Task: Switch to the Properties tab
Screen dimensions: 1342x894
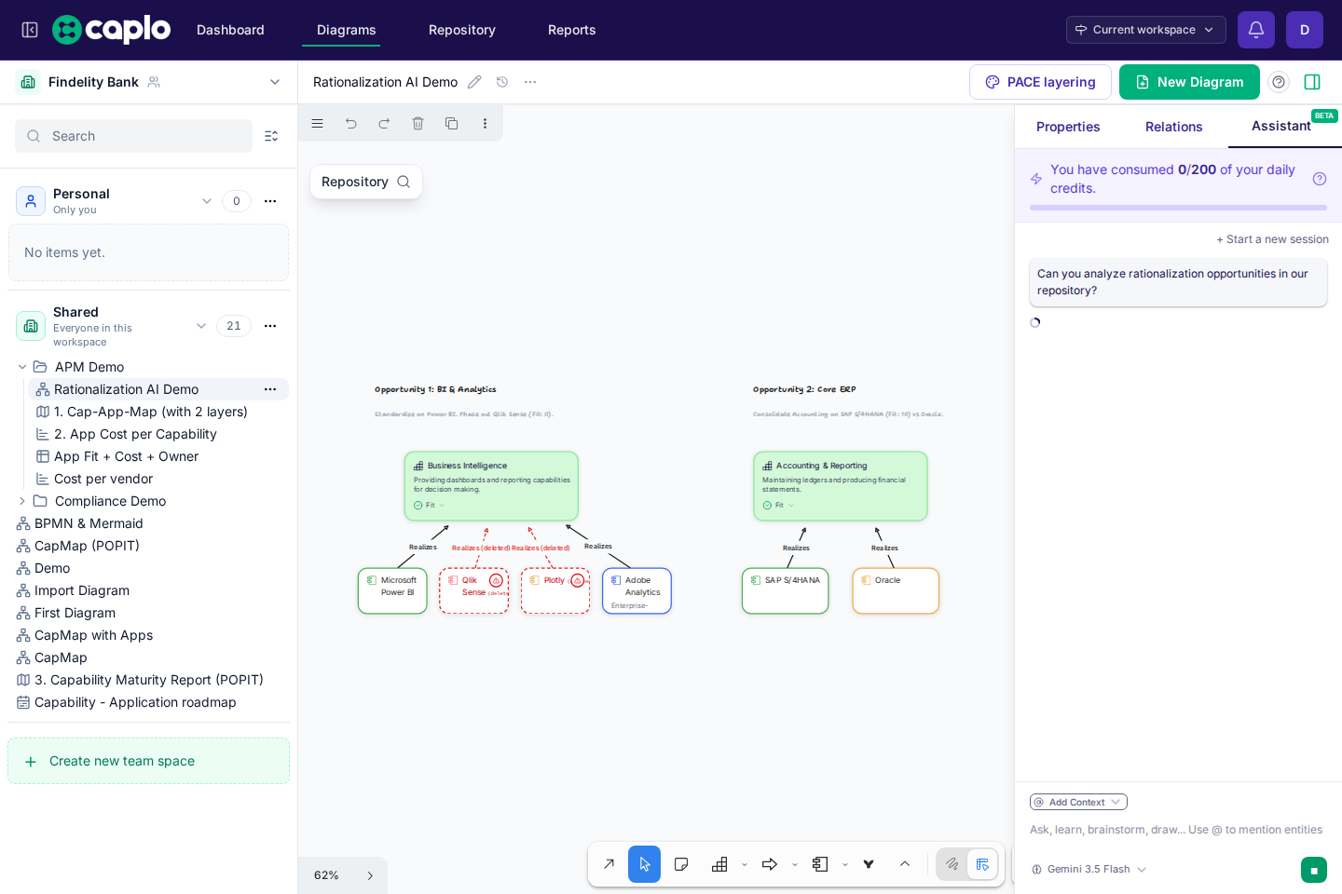Action: click(x=1068, y=127)
